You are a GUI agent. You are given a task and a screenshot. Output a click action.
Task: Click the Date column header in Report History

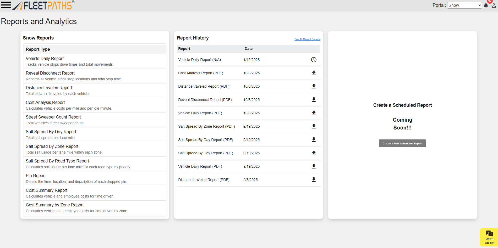coord(248,49)
